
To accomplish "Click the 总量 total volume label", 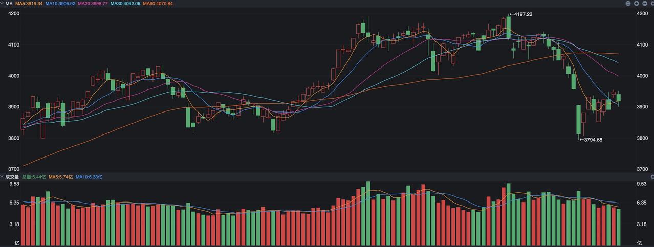I will (34, 177).
